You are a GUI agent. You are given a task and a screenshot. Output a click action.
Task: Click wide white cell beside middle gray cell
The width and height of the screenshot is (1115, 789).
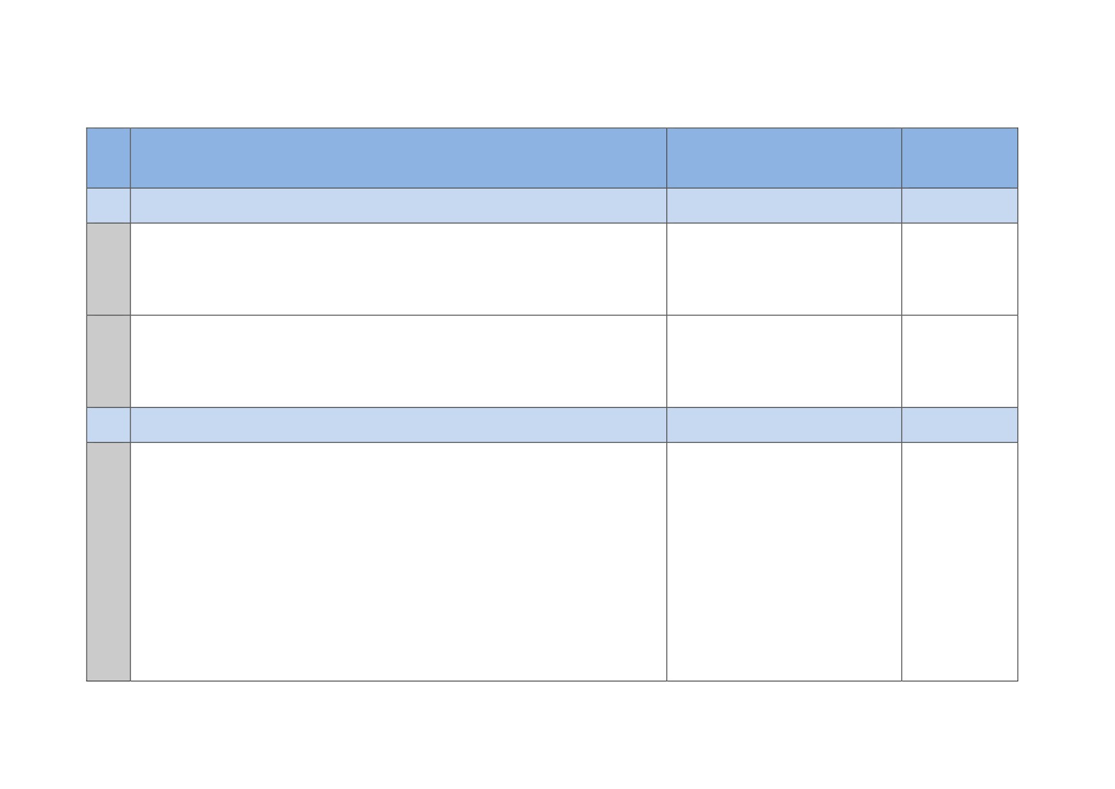pos(398,361)
